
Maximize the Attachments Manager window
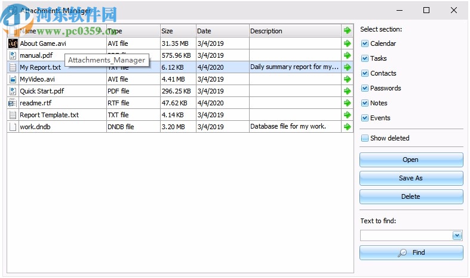click(x=426, y=10)
